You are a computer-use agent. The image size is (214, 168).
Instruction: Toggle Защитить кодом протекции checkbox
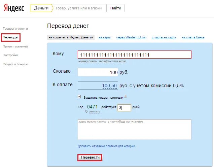pyautogui.click(x=79, y=97)
